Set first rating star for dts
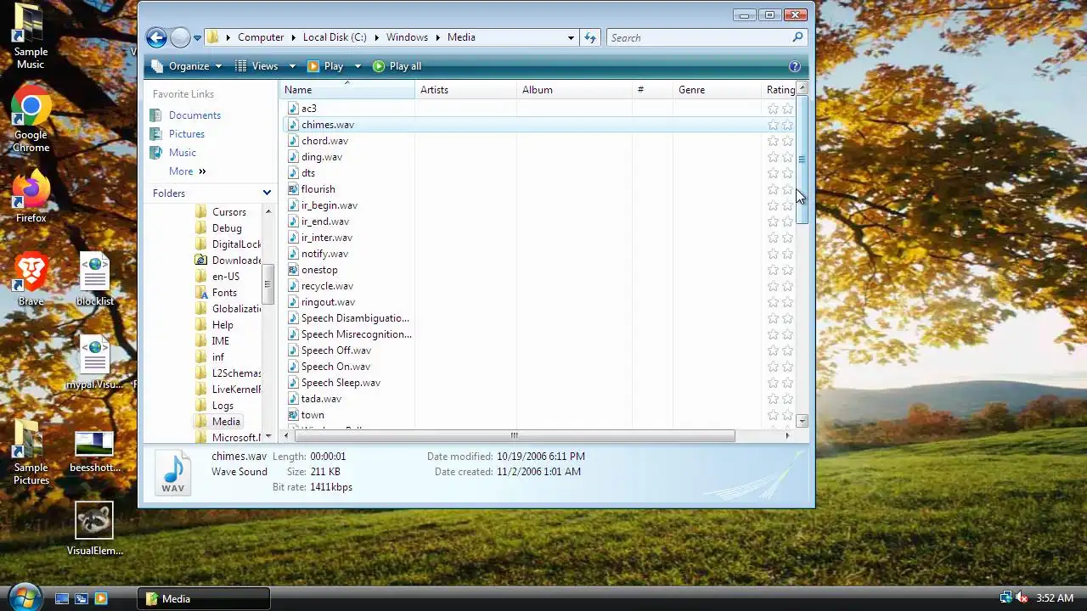This screenshot has height=611, width=1087. [773, 173]
